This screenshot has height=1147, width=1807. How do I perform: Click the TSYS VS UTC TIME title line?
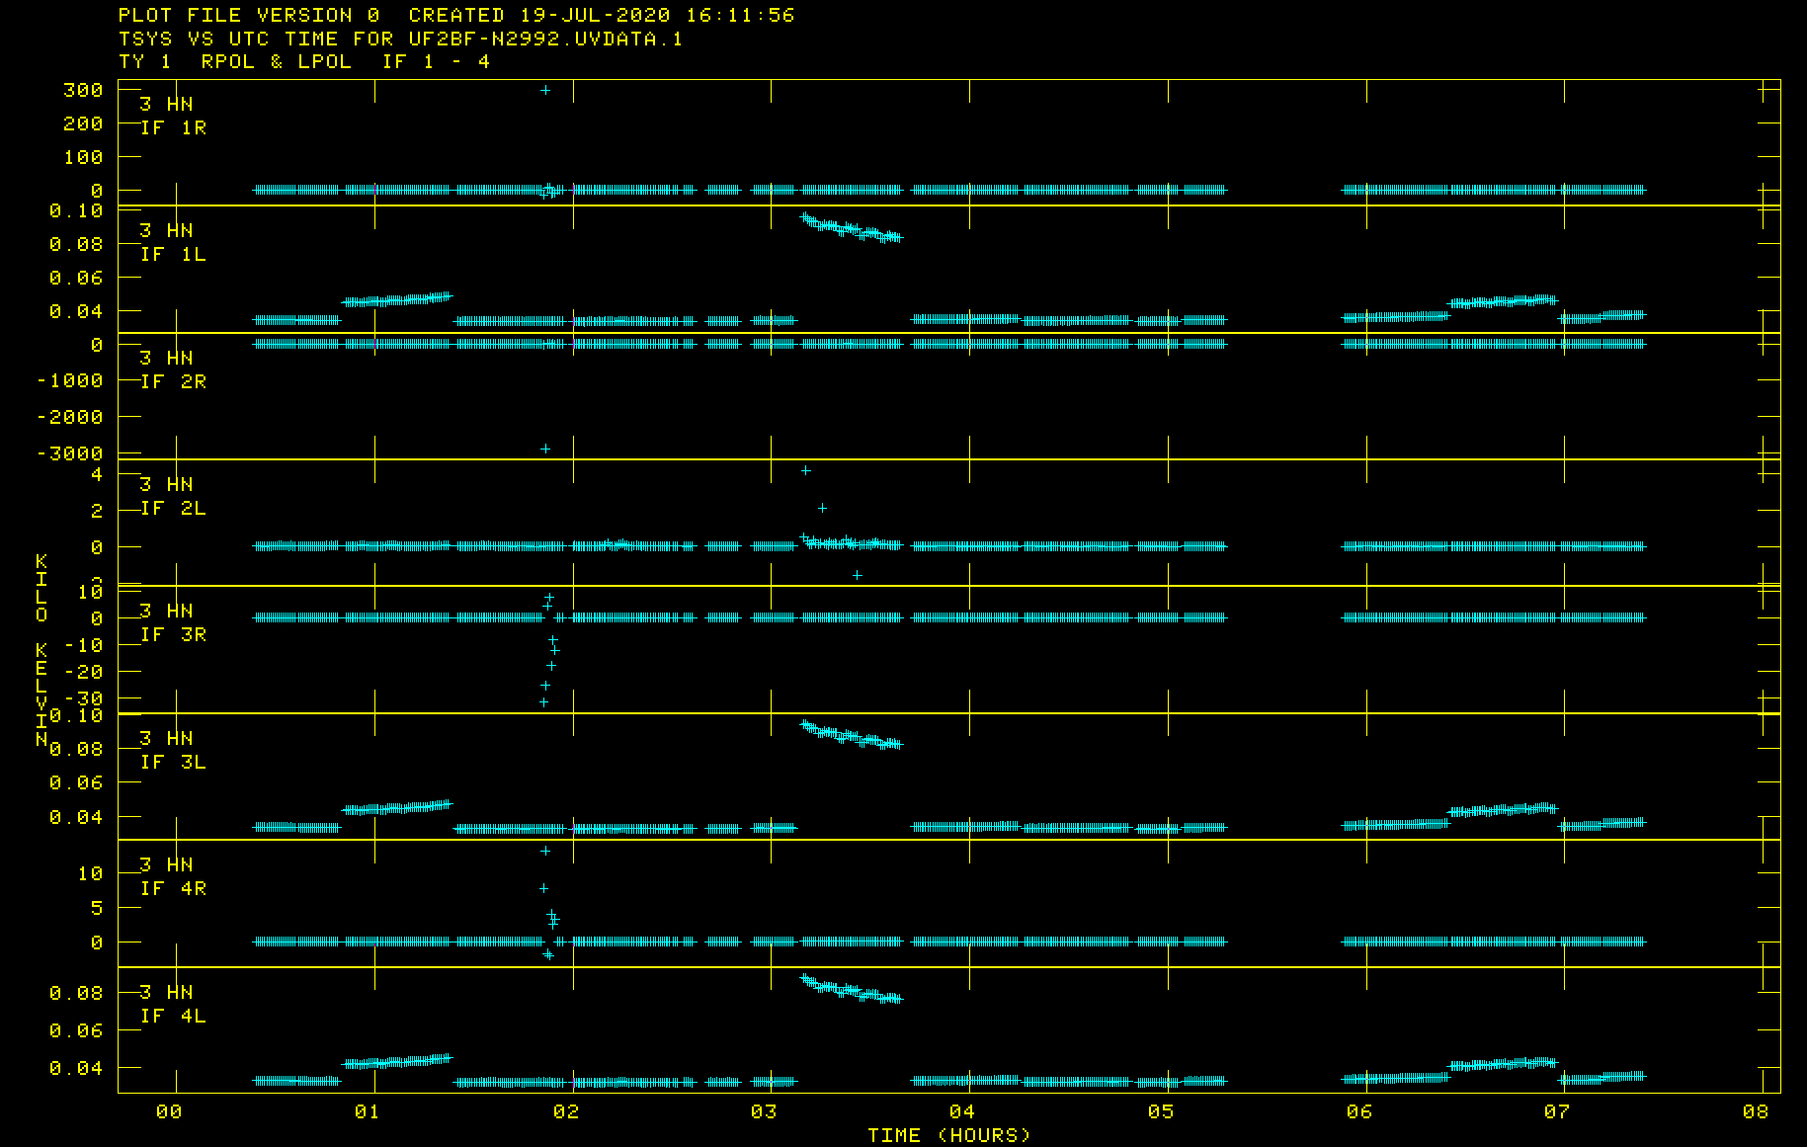point(400,39)
